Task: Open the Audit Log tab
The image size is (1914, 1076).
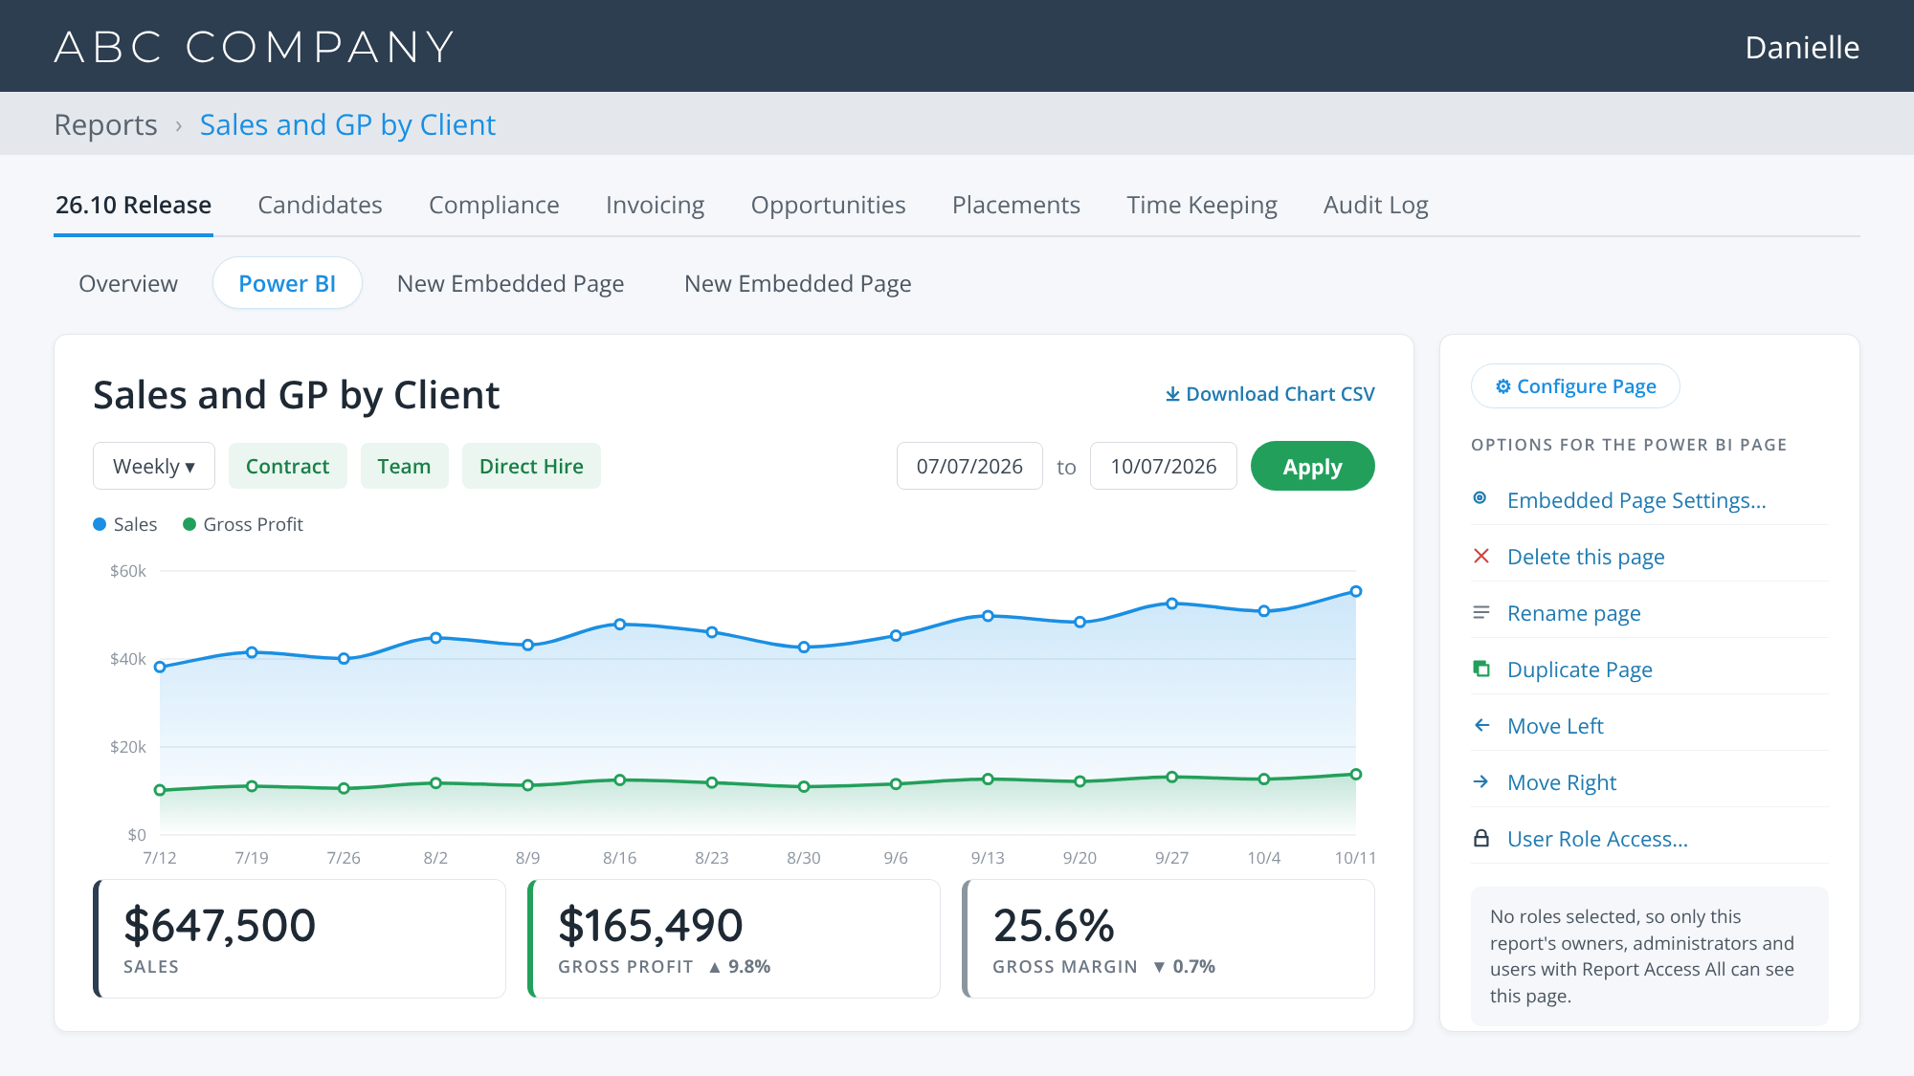Action: (1375, 205)
